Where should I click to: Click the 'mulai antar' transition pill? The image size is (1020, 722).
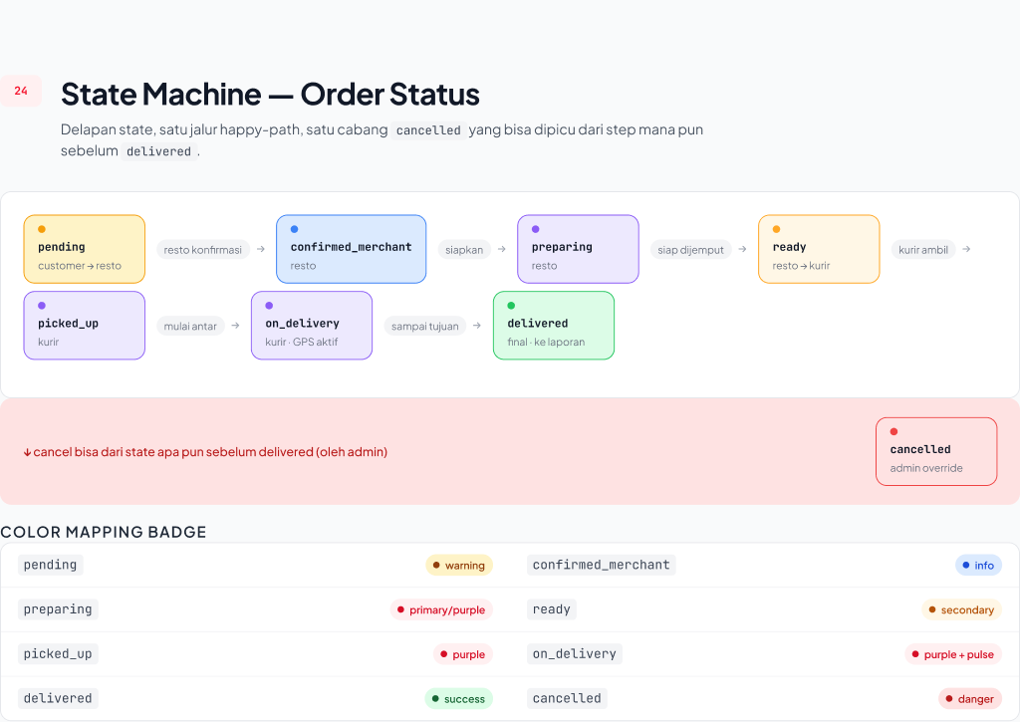(190, 326)
